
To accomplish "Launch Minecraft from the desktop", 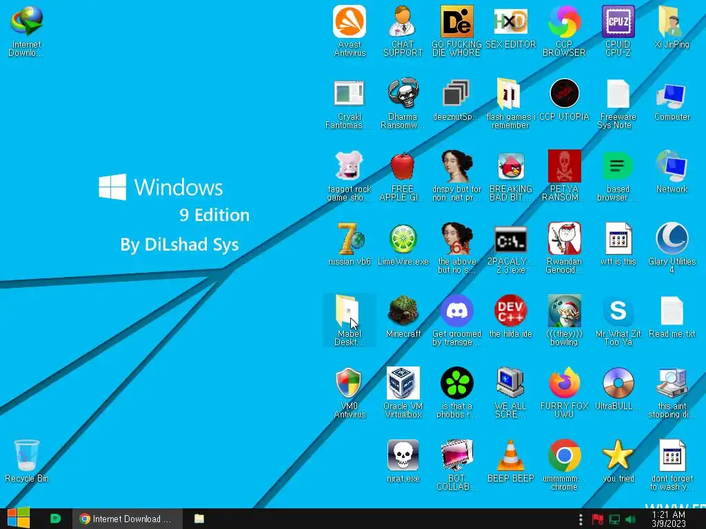I will [x=403, y=317].
